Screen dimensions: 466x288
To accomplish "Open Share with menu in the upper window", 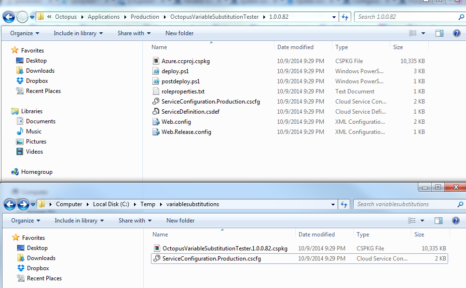I will coord(134,33).
